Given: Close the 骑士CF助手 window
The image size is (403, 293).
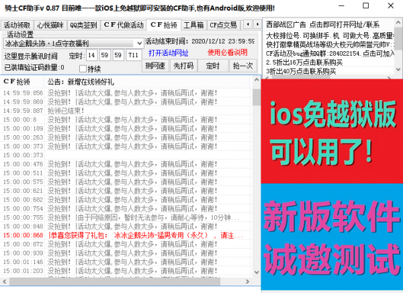Looking at the screenshot, I should 391,5.
